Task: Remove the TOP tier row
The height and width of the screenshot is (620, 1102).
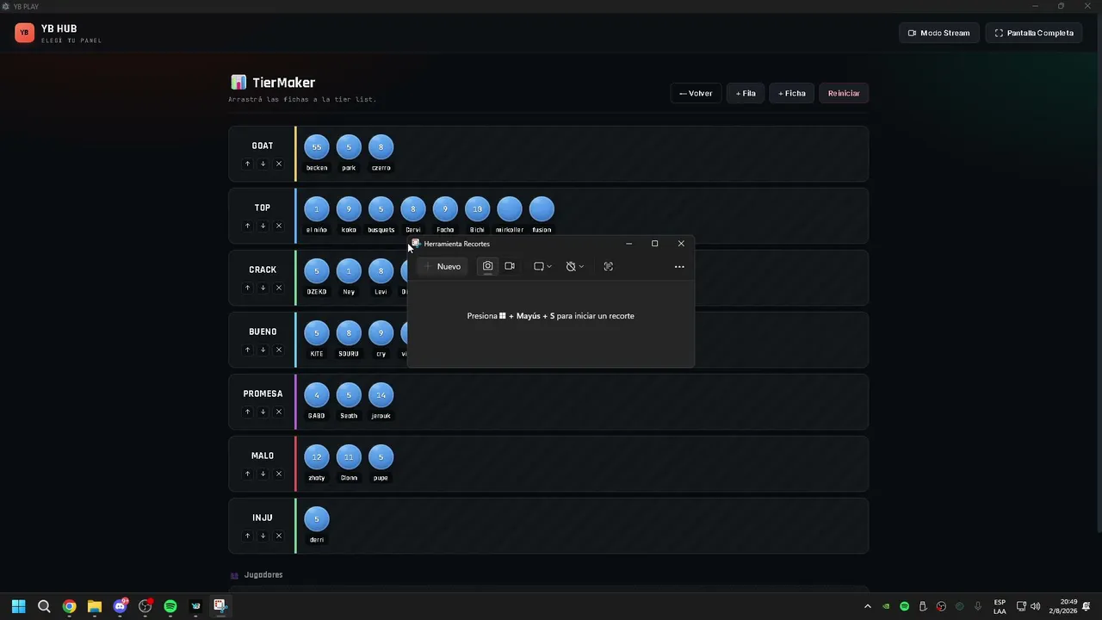Action: click(278, 226)
